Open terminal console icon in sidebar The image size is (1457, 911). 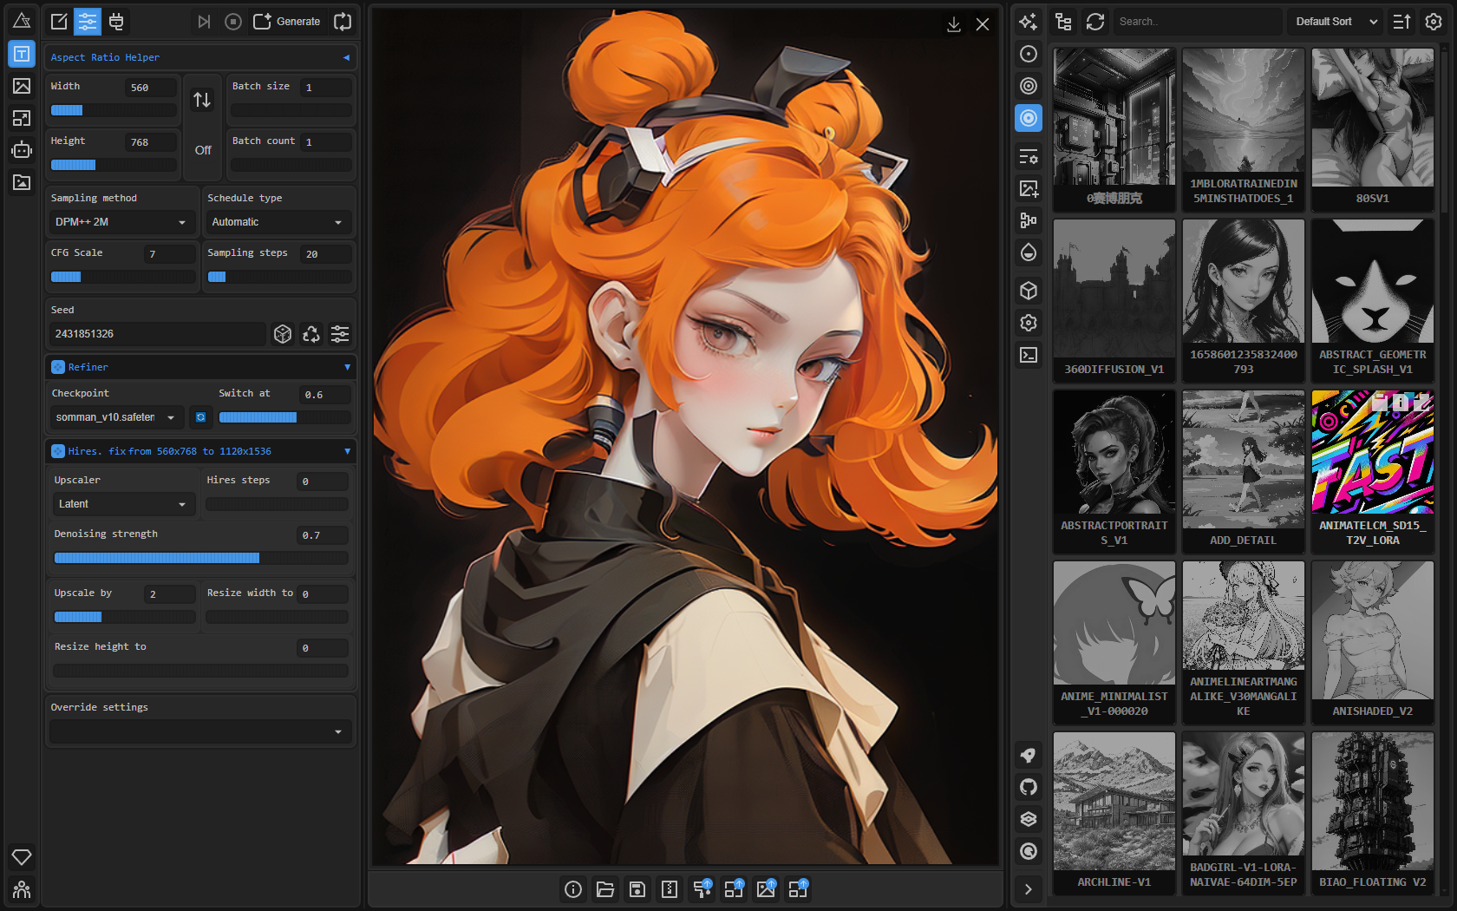1029,355
